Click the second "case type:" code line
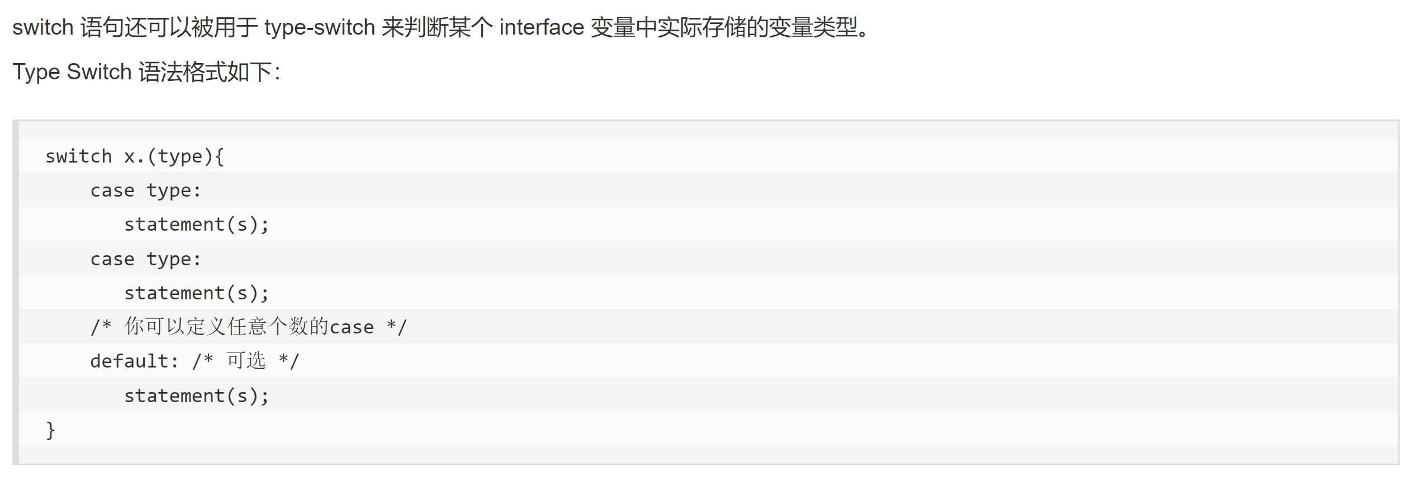The width and height of the screenshot is (1408, 482). [x=145, y=259]
